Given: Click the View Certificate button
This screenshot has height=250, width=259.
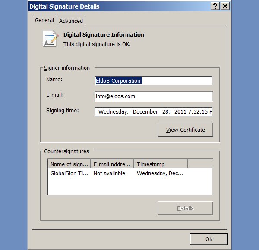Looking at the screenshot, I should coord(186,130).
